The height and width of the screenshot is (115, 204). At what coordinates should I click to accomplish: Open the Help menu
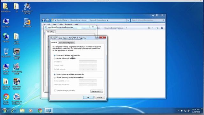tap(76, 24)
